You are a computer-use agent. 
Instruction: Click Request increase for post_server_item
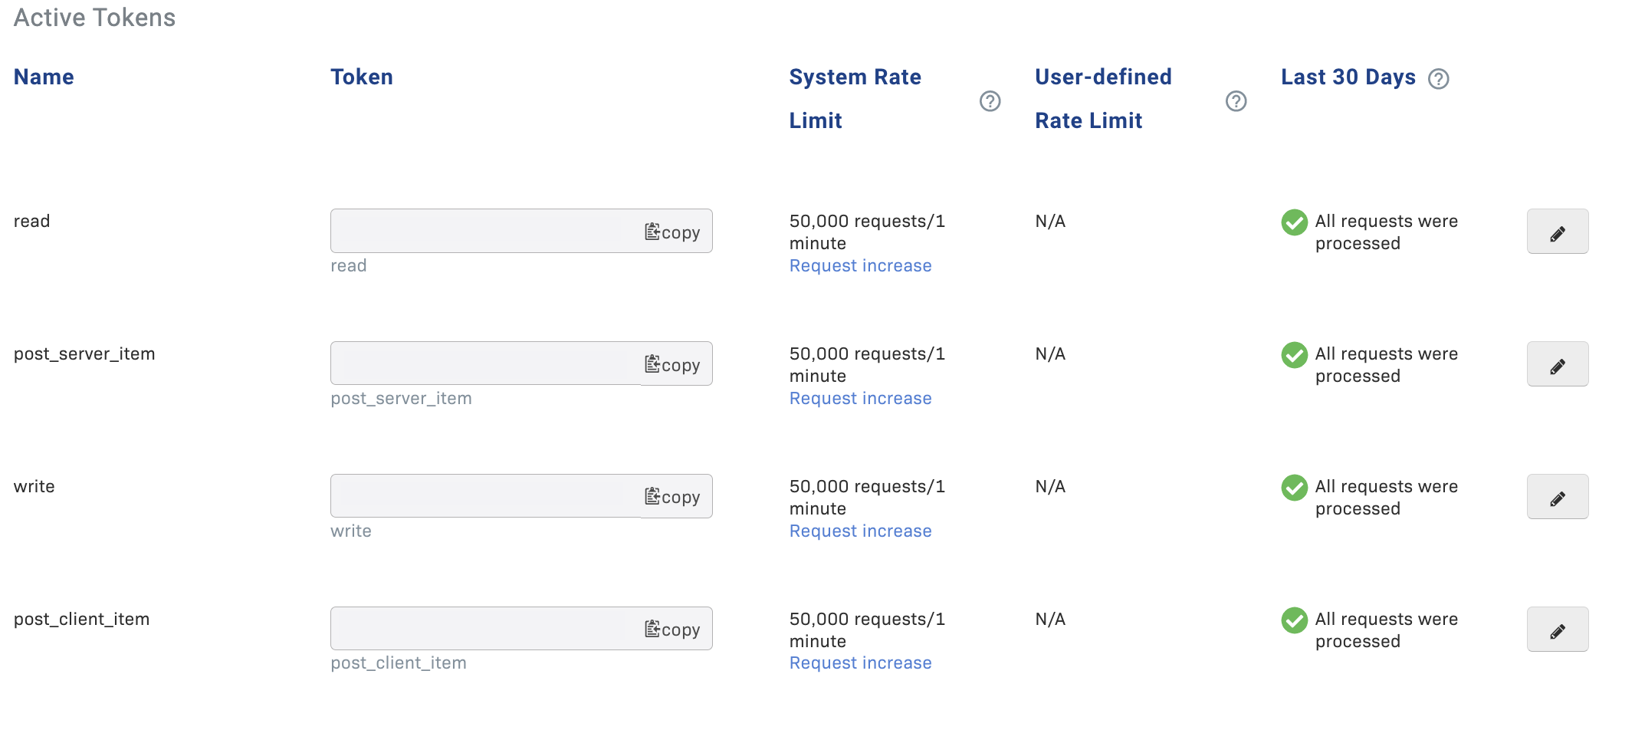pyautogui.click(x=860, y=399)
